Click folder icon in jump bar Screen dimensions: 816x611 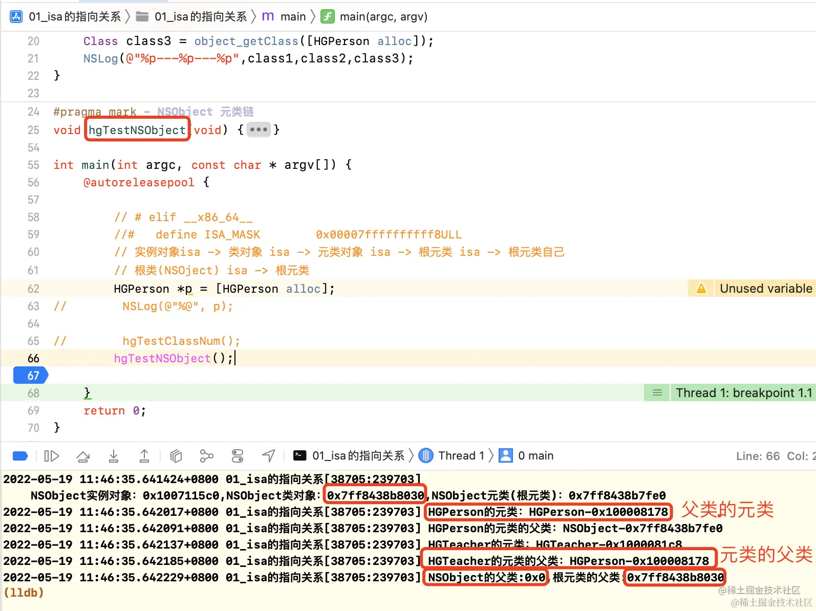tap(142, 17)
